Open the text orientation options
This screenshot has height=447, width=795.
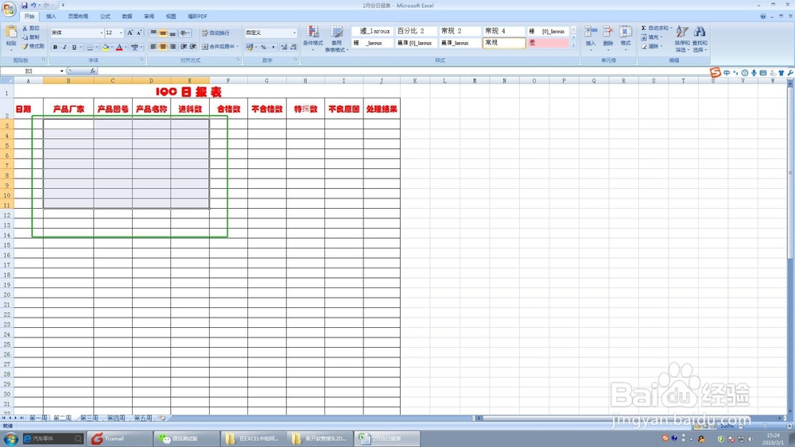pyautogui.click(x=184, y=33)
